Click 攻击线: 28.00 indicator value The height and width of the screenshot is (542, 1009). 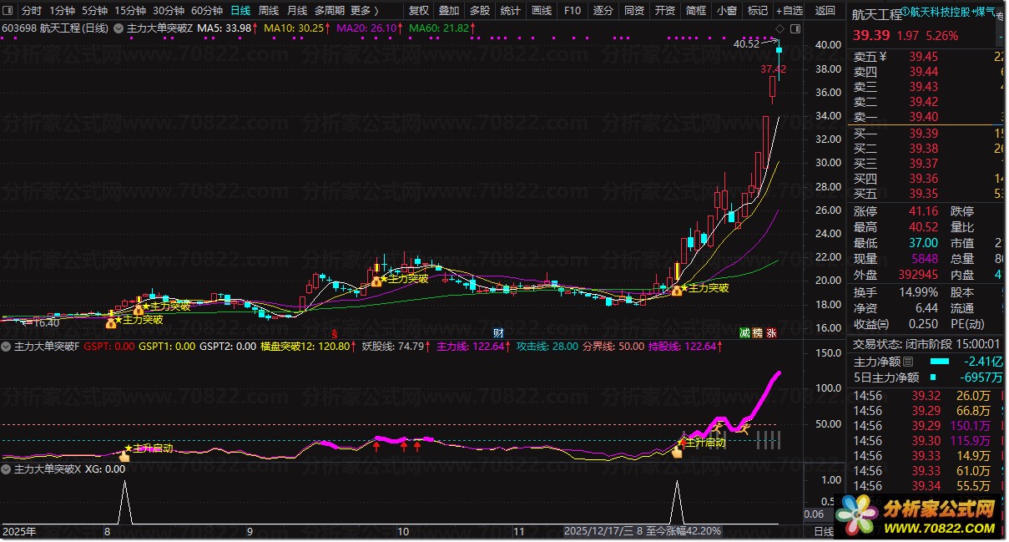[547, 346]
